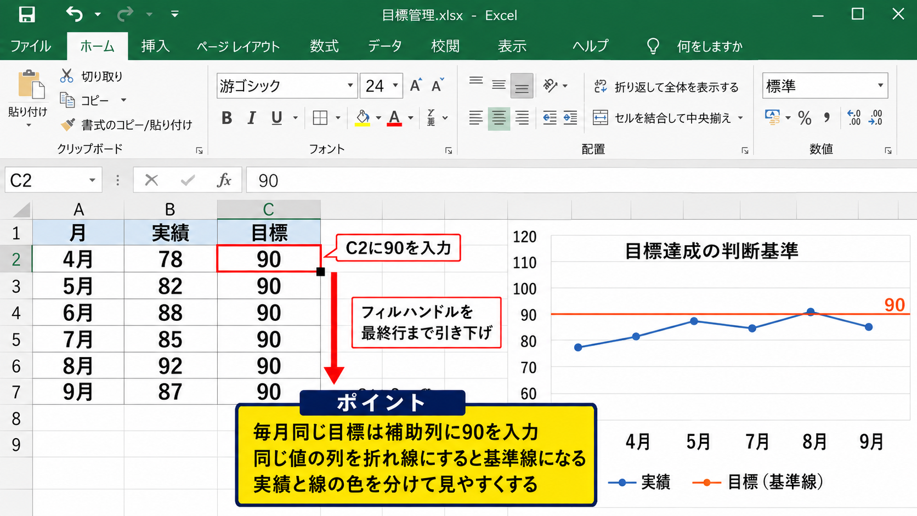Screen dimensions: 917x516
Task: Cancel the entry with the X icon
Action: tap(151, 180)
